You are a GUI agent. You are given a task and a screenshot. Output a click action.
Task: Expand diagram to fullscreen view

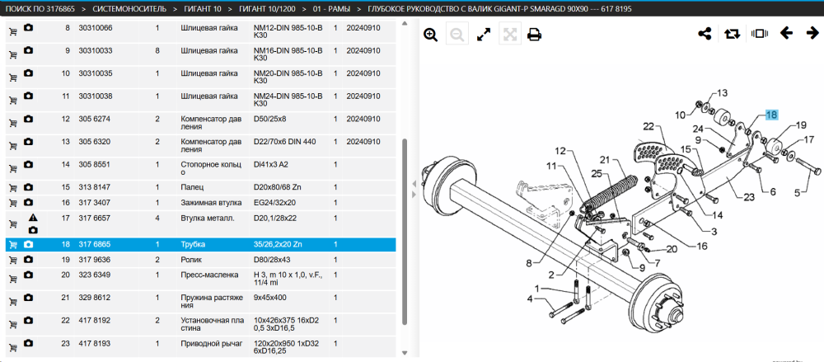coord(484,35)
